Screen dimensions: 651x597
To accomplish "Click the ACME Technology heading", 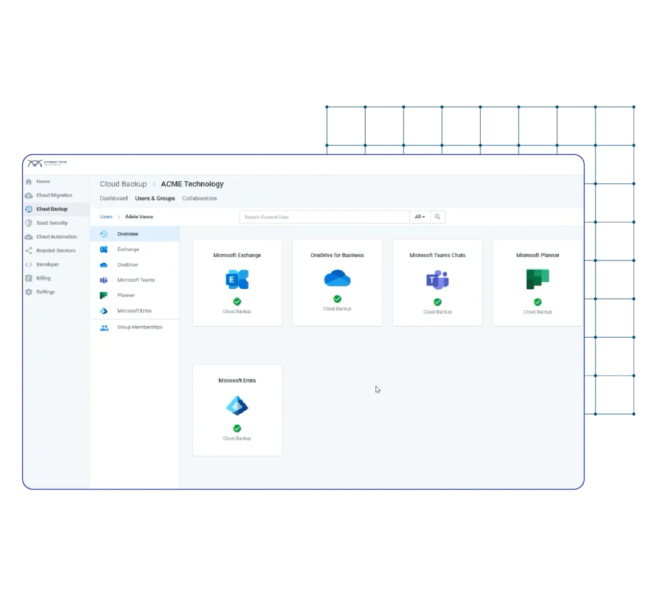I will pyautogui.click(x=192, y=184).
